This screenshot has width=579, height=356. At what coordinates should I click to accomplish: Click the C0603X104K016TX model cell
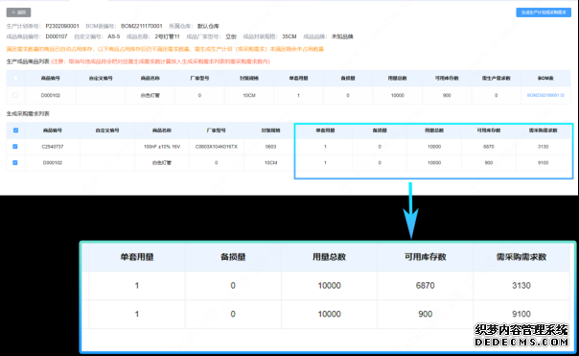[x=217, y=147]
